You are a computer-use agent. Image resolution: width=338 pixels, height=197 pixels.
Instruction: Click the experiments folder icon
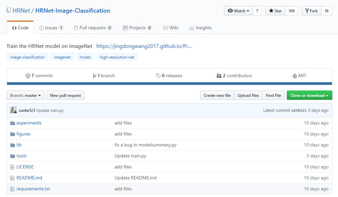click(x=13, y=123)
